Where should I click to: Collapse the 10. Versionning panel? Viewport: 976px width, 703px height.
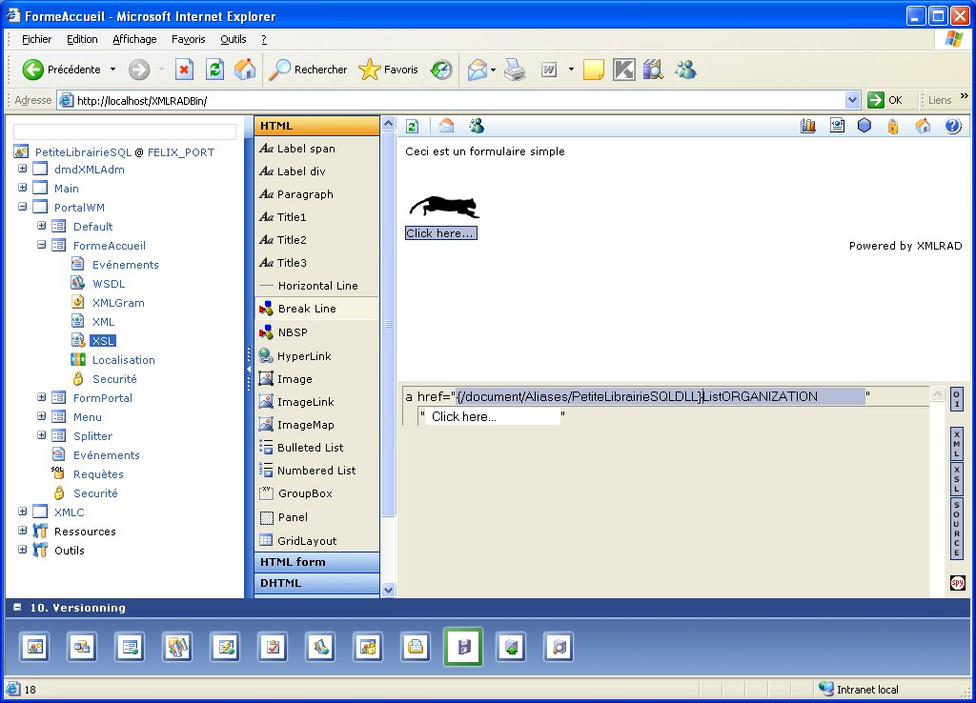(x=16, y=608)
